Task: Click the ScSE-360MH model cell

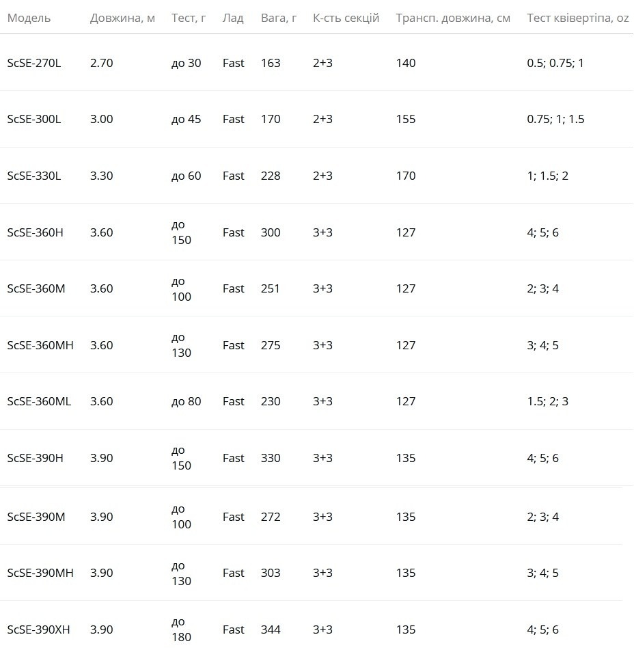Action: point(40,345)
